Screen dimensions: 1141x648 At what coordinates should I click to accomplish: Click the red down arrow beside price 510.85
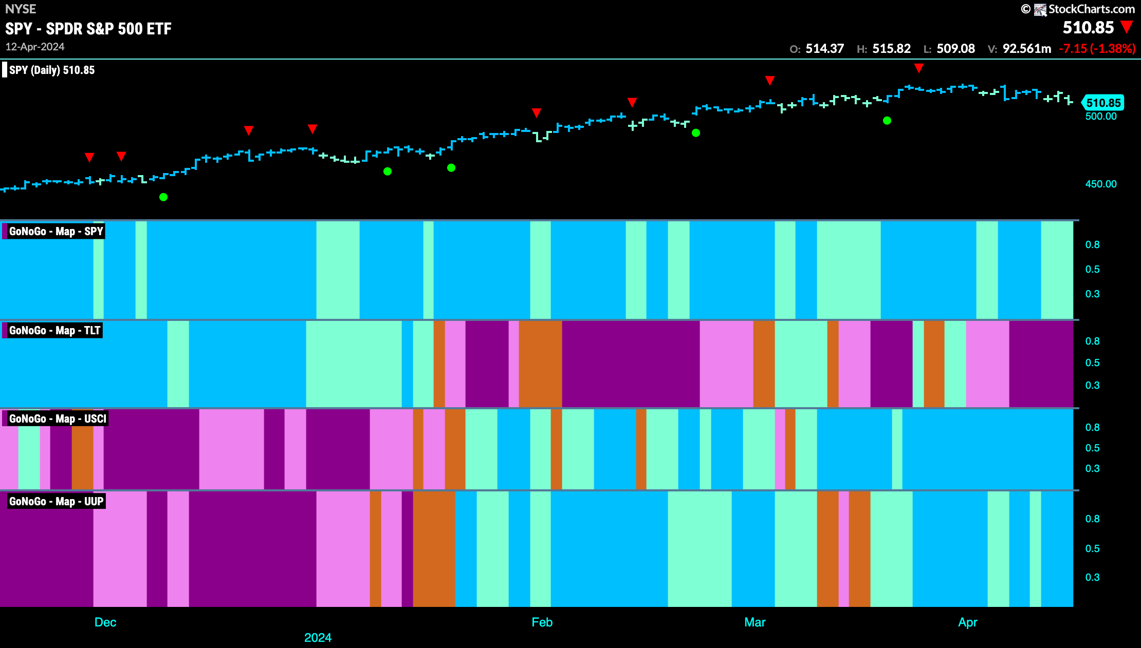pos(1127,27)
